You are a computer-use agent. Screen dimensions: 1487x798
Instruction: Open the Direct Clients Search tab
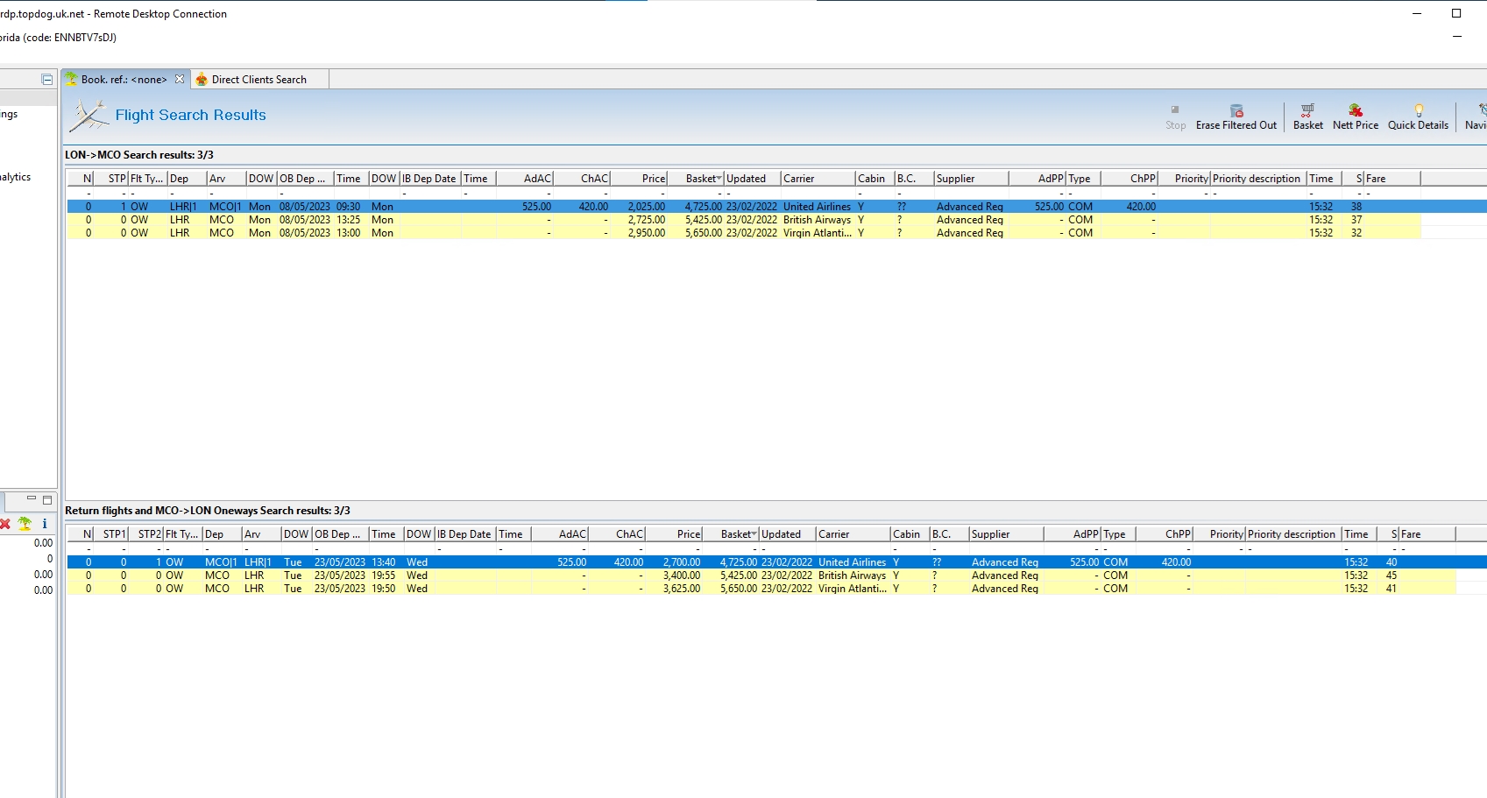[259, 80]
